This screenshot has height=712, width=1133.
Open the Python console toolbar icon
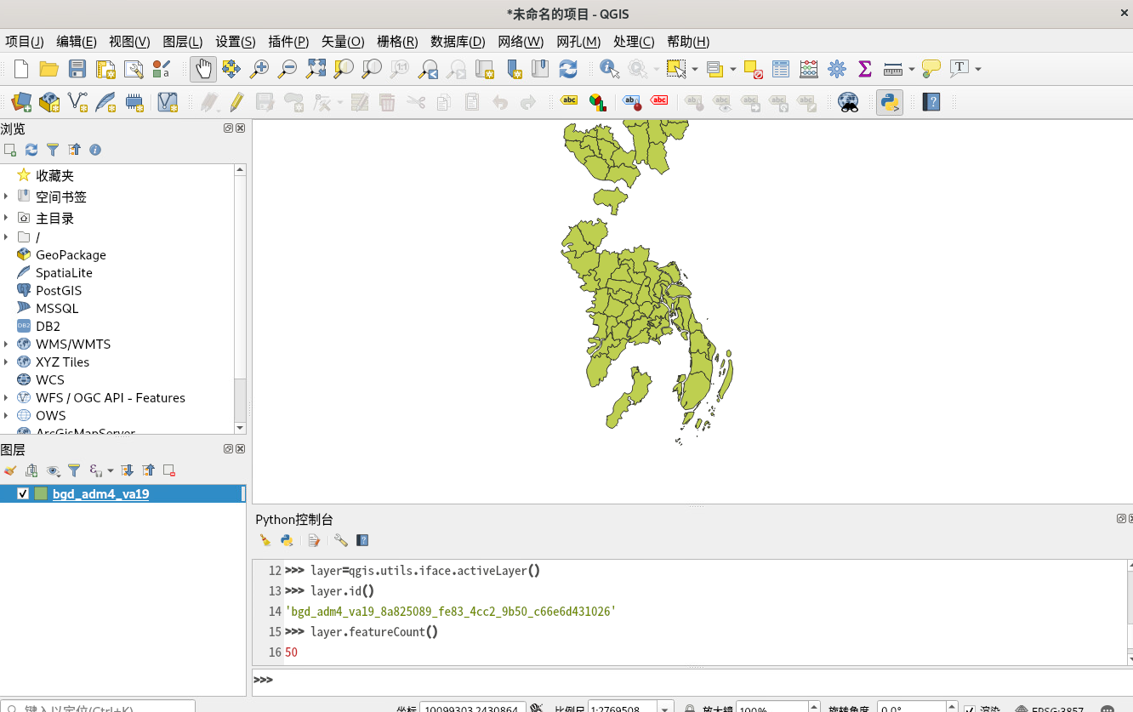[890, 103]
